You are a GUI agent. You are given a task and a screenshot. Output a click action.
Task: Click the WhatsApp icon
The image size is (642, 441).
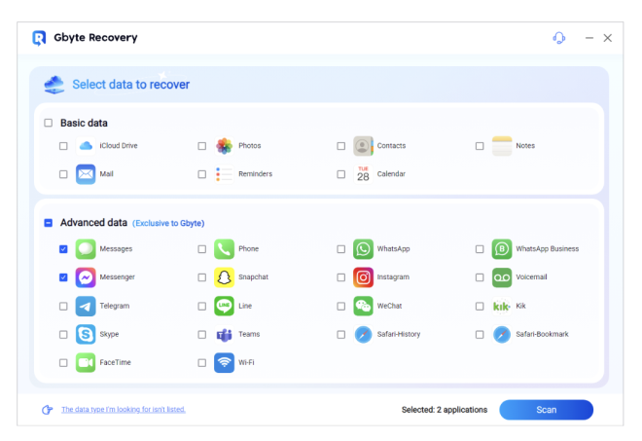[363, 249]
